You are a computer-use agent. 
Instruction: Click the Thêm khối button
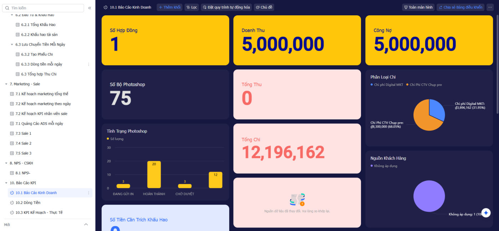[170, 7]
